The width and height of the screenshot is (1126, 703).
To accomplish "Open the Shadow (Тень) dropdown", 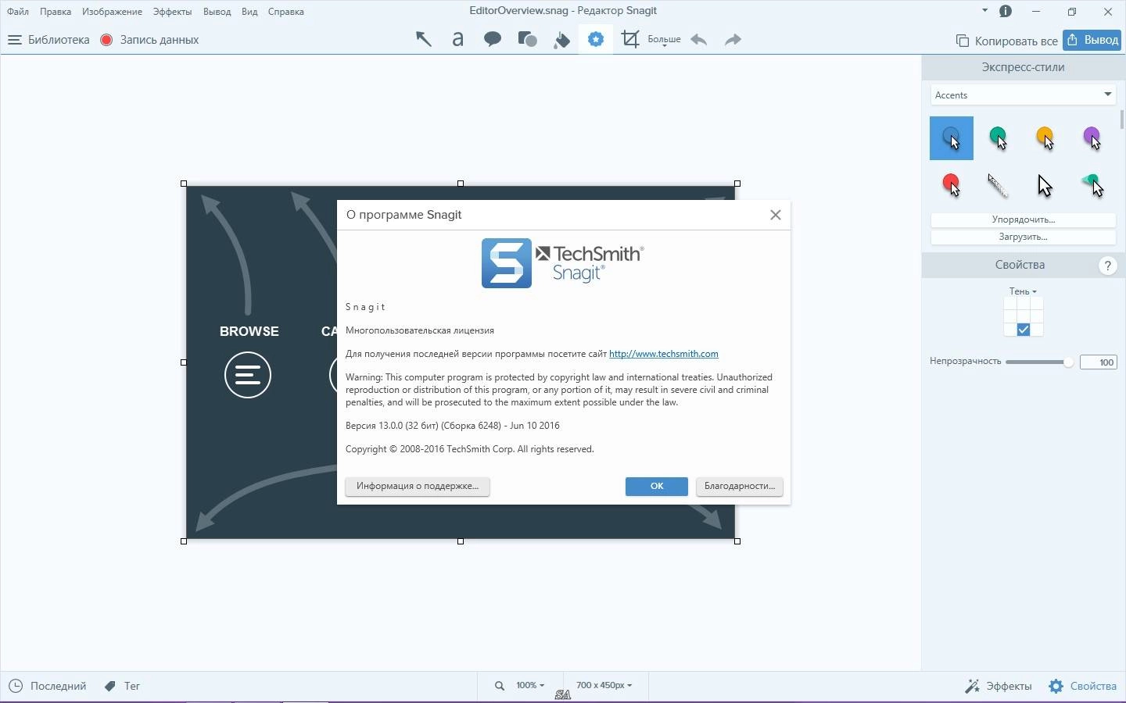I will 1023,291.
